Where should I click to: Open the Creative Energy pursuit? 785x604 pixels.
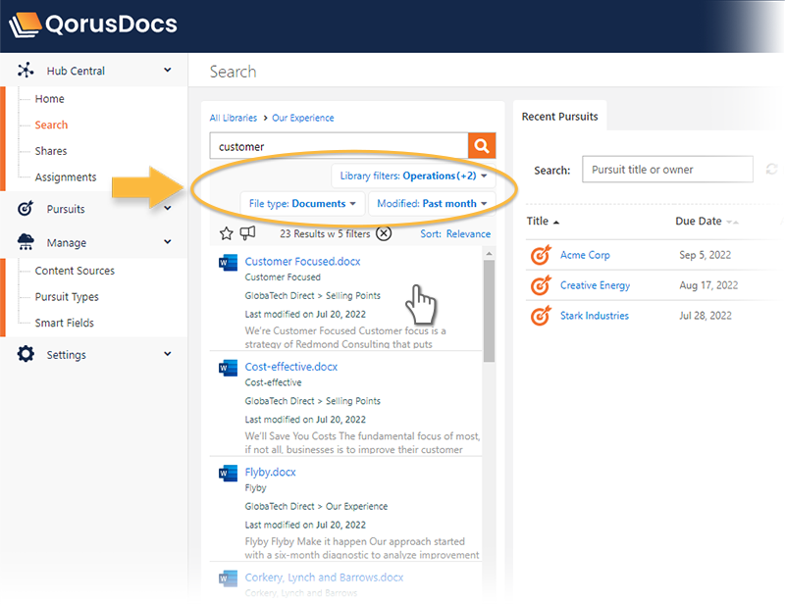595,285
